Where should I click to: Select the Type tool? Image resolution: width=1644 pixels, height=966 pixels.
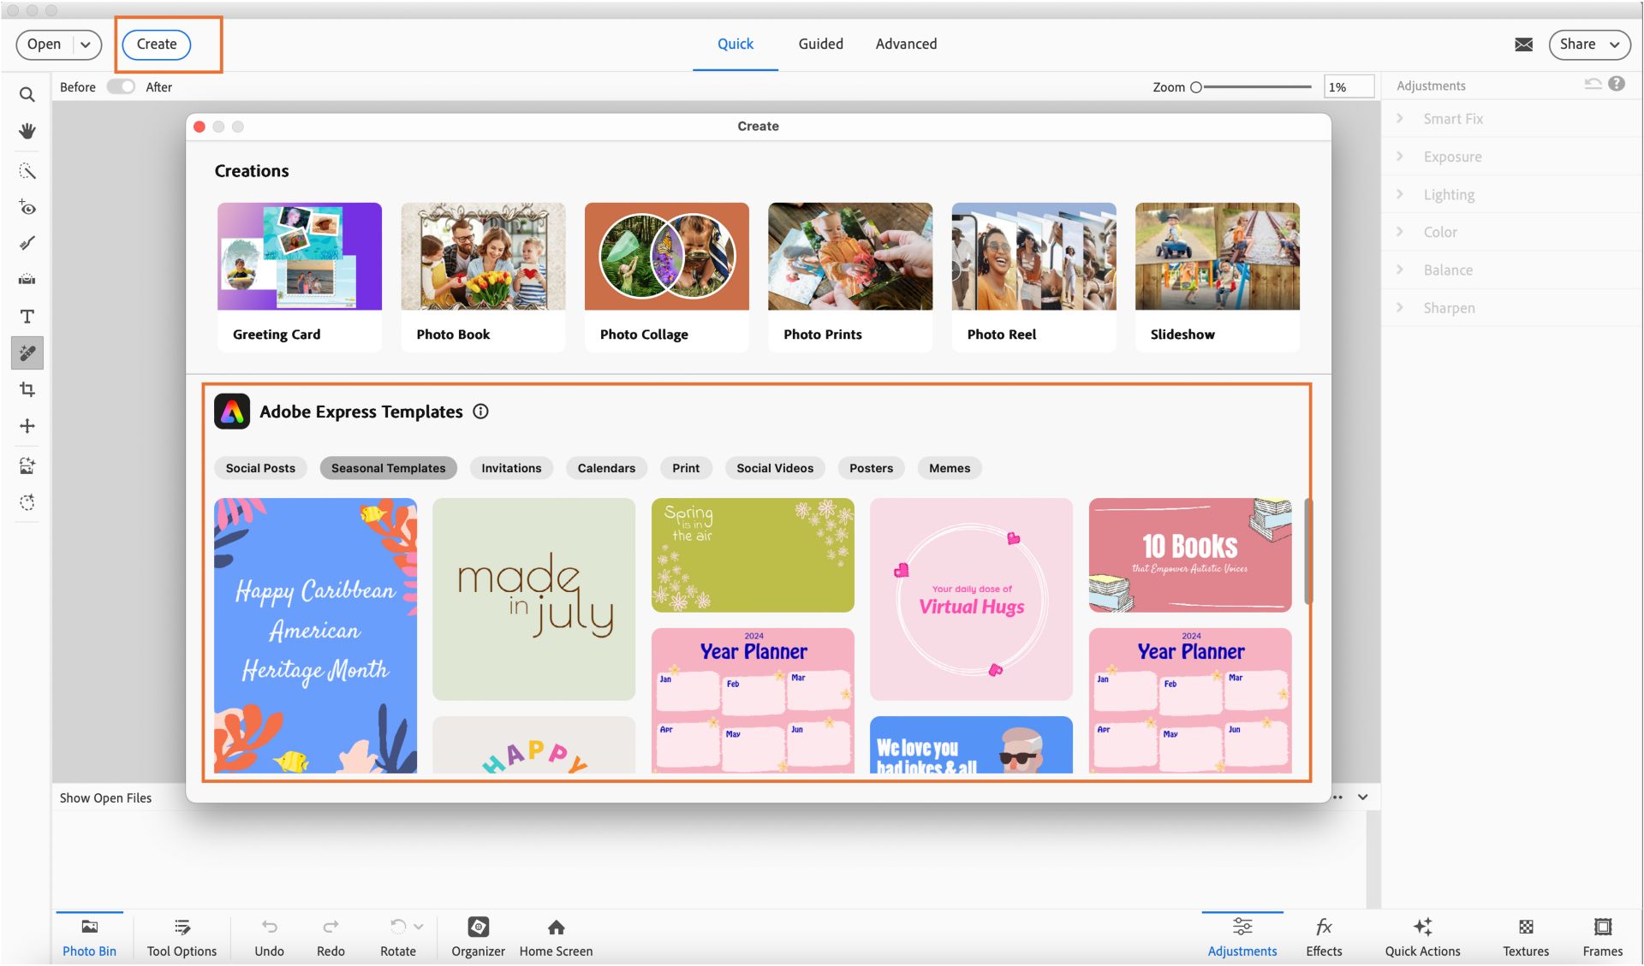(x=27, y=316)
